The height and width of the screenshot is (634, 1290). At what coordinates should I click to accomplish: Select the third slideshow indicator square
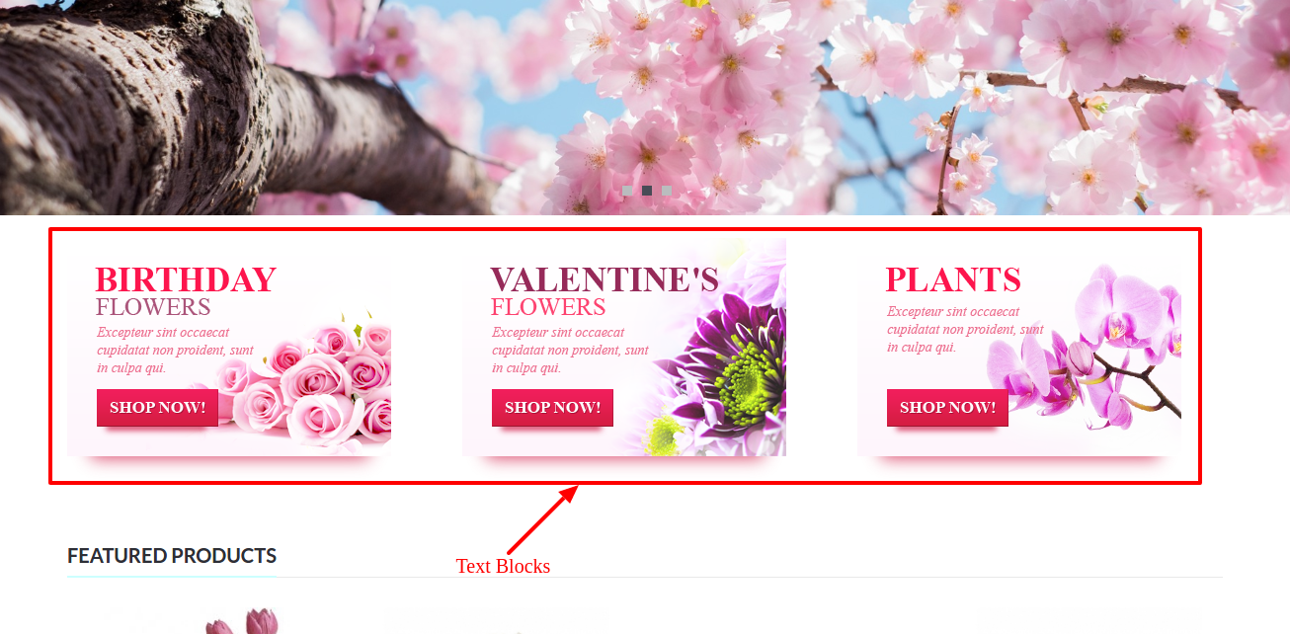pos(667,191)
